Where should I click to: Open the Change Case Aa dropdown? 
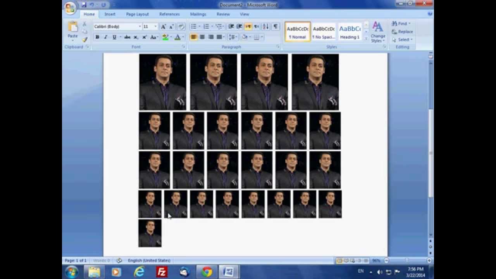coord(154,37)
